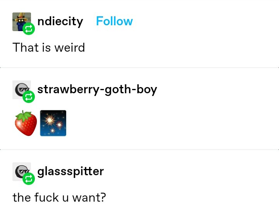Click the ndiecity username

tap(60, 22)
